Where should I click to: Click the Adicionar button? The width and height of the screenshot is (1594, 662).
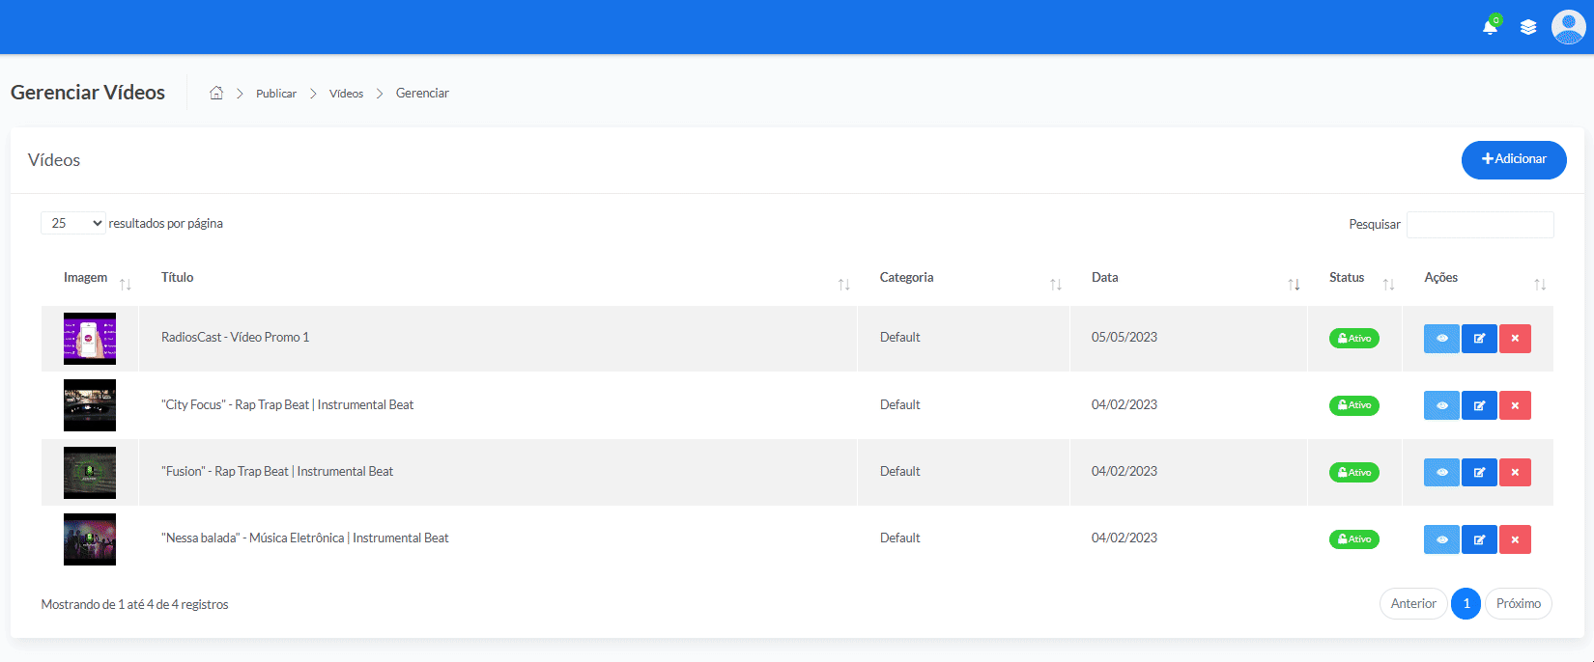coord(1514,159)
